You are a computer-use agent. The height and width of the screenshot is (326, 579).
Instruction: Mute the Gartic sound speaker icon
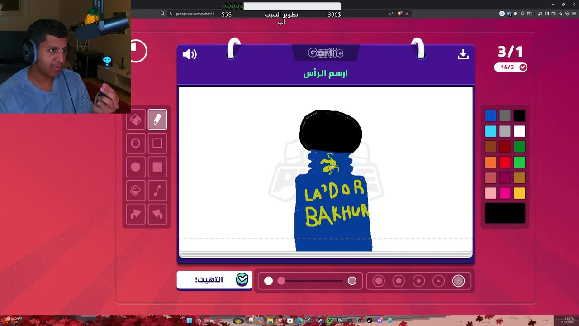click(x=190, y=54)
